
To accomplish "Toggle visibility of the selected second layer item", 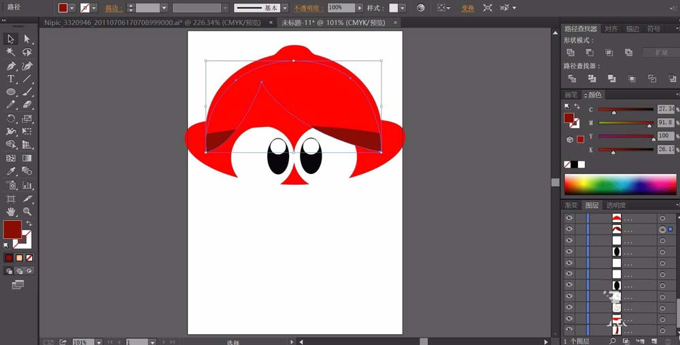I will tap(569, 230).
